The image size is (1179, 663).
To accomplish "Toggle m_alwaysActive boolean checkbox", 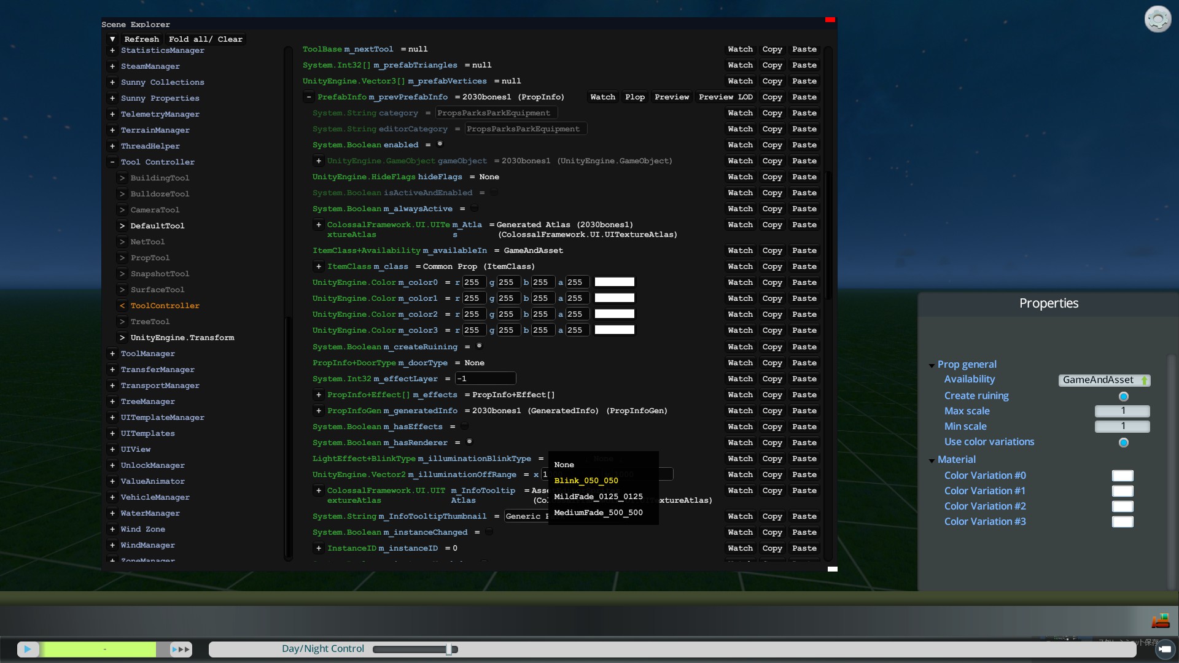I will click(x=474, y=209).
